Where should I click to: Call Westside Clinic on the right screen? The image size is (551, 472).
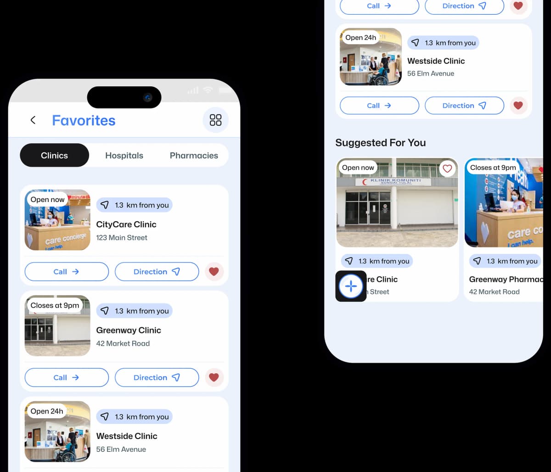click(x=379, y=106)
